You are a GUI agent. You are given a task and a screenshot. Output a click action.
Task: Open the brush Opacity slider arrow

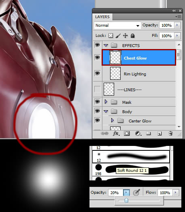(x=126, y=193)
